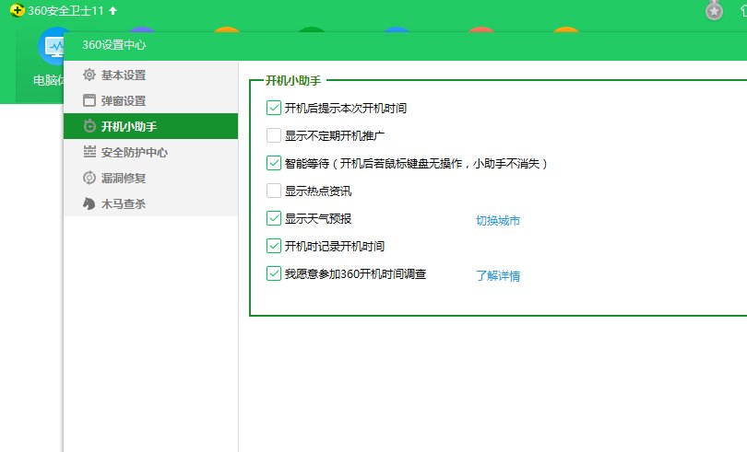
Task: Click the wall icon beside 安全防护中心
Action: (x=89, y=152)
